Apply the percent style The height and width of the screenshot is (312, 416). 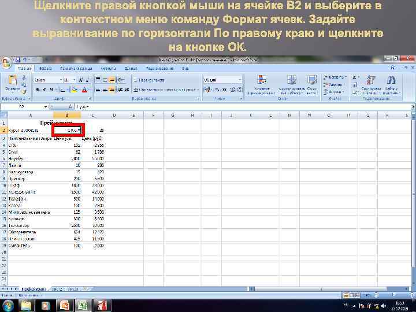[217, 90]
